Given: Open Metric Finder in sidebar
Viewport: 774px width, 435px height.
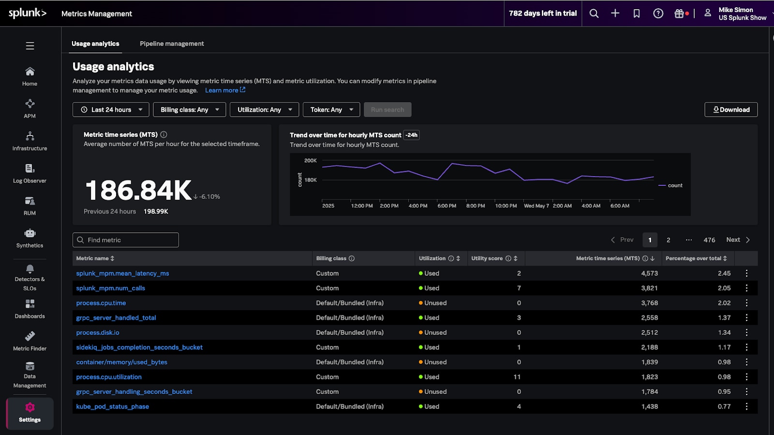Looking at the screenshot, I should pyautogui.click(x=30, y=342).
